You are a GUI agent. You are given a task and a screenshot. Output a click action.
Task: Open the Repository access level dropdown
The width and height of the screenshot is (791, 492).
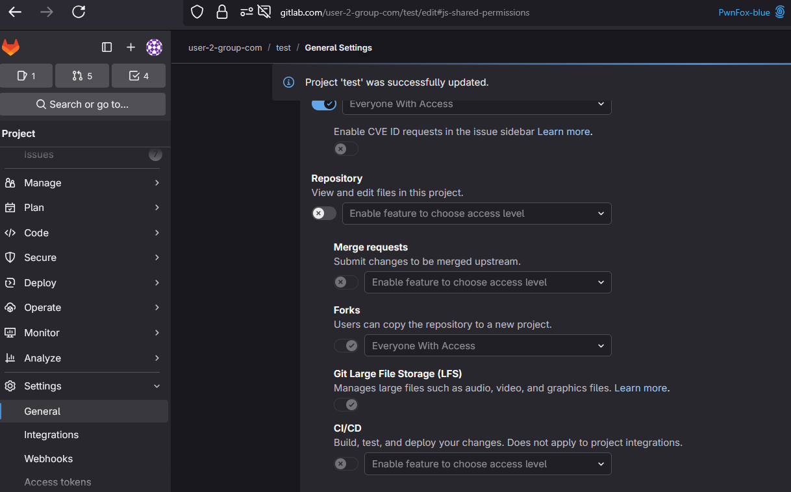coord(476,214)
